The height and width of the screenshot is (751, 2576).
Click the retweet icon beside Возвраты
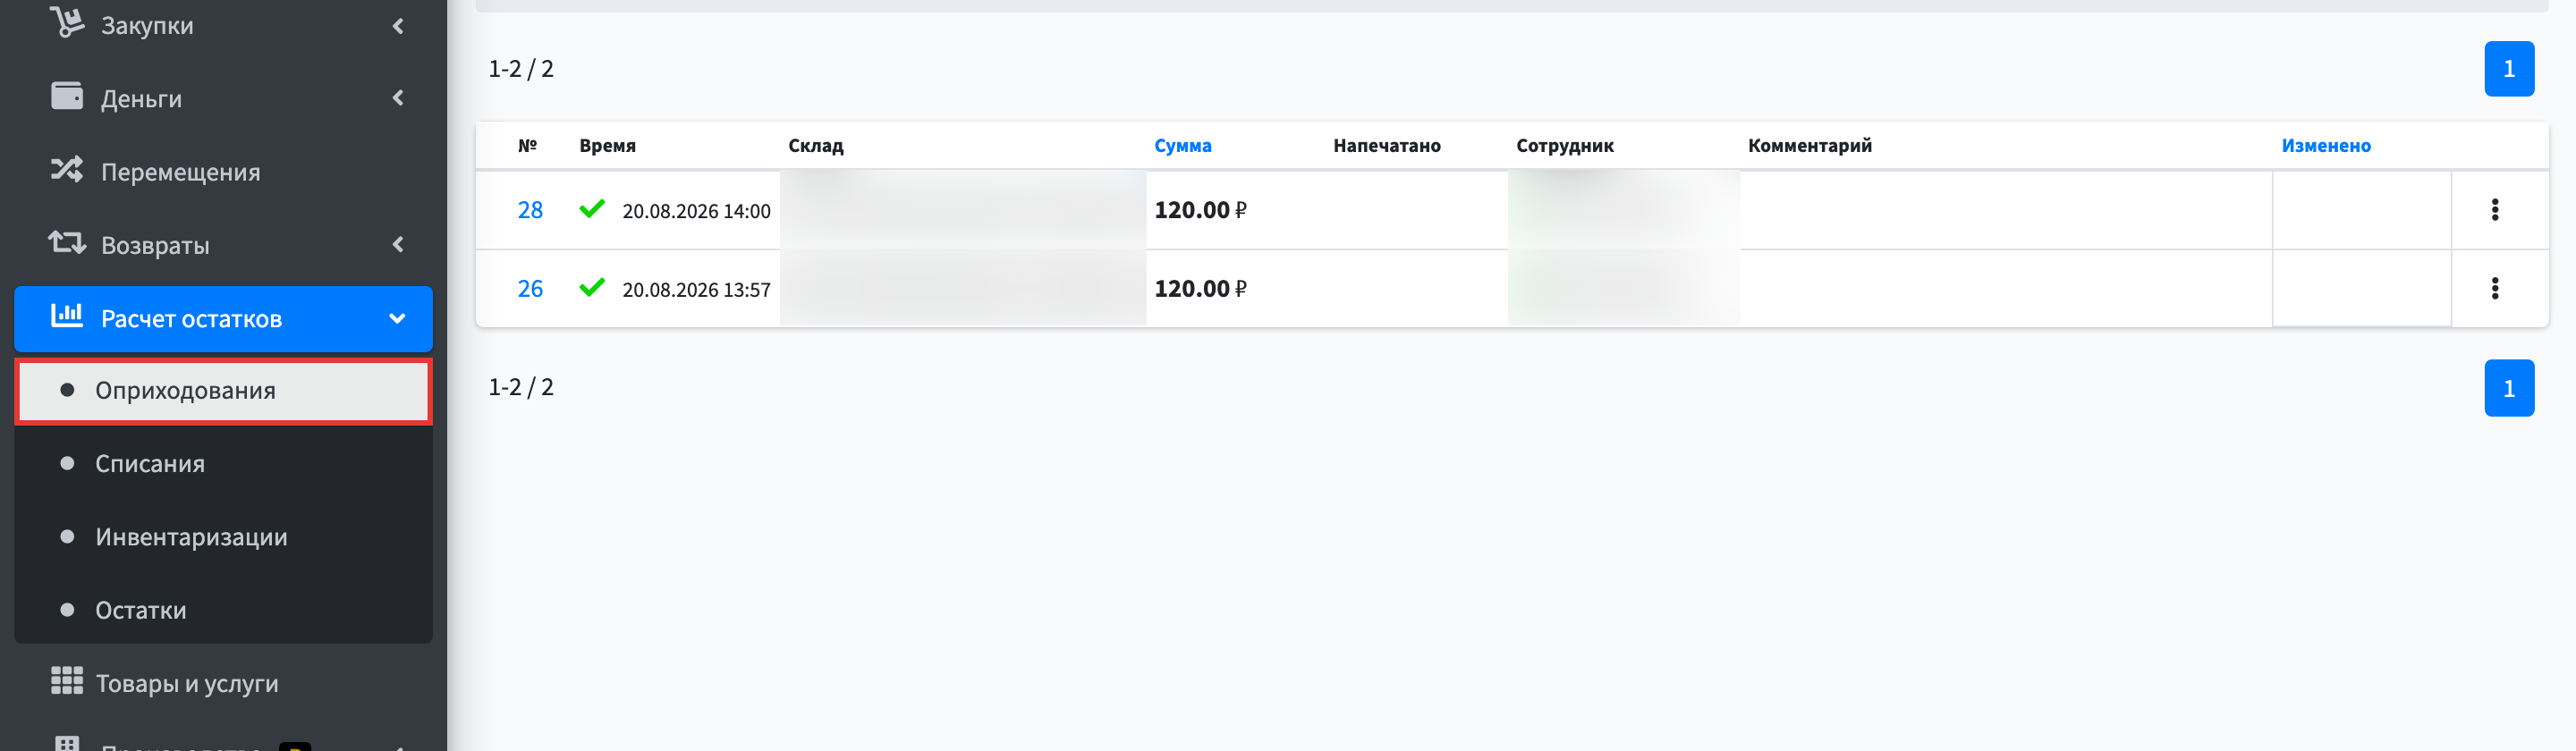67,242
